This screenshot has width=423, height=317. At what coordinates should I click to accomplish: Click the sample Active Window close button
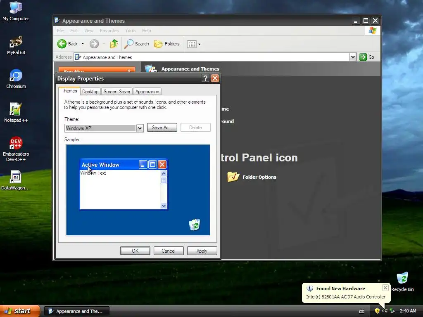[162, 164]
